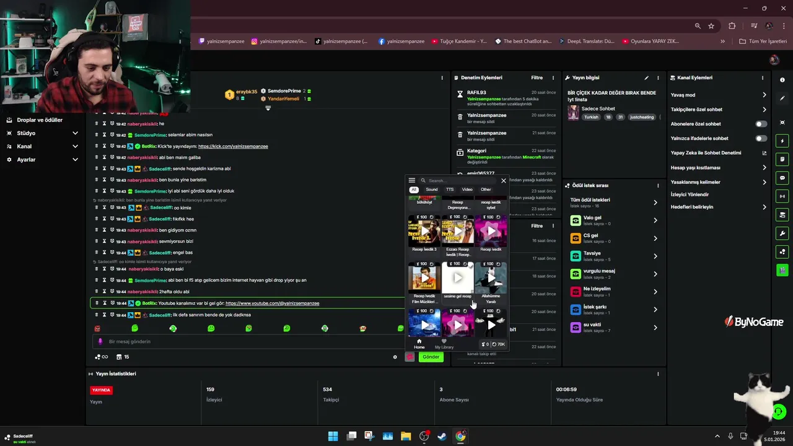The width and height of the screenshot is (793, 446).
Task: Click the note icon in right sidebar
Action: point(782,159)
